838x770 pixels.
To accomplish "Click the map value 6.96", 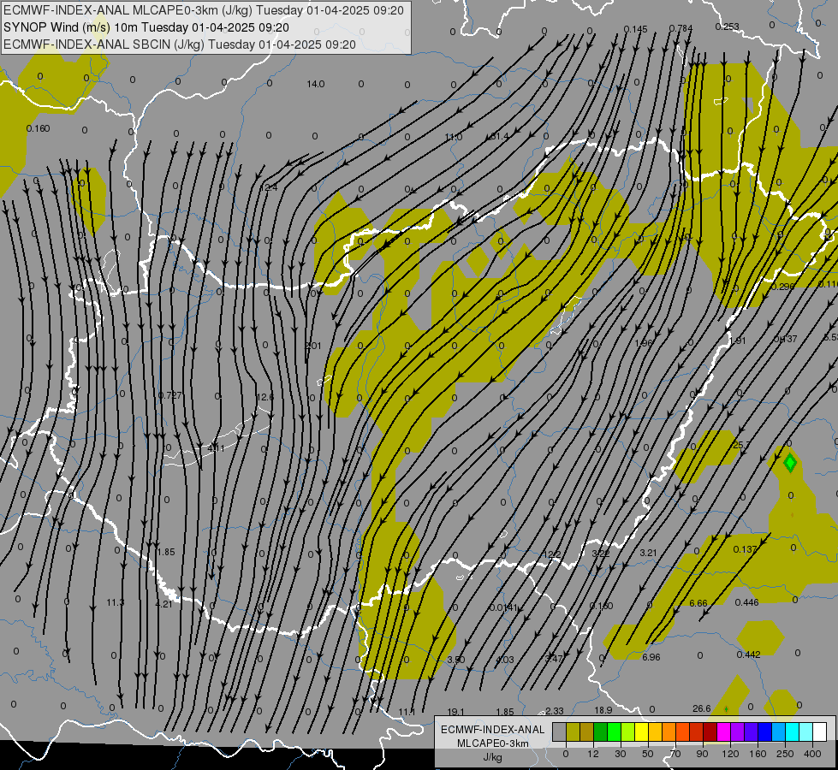I will tap(651, 657).
